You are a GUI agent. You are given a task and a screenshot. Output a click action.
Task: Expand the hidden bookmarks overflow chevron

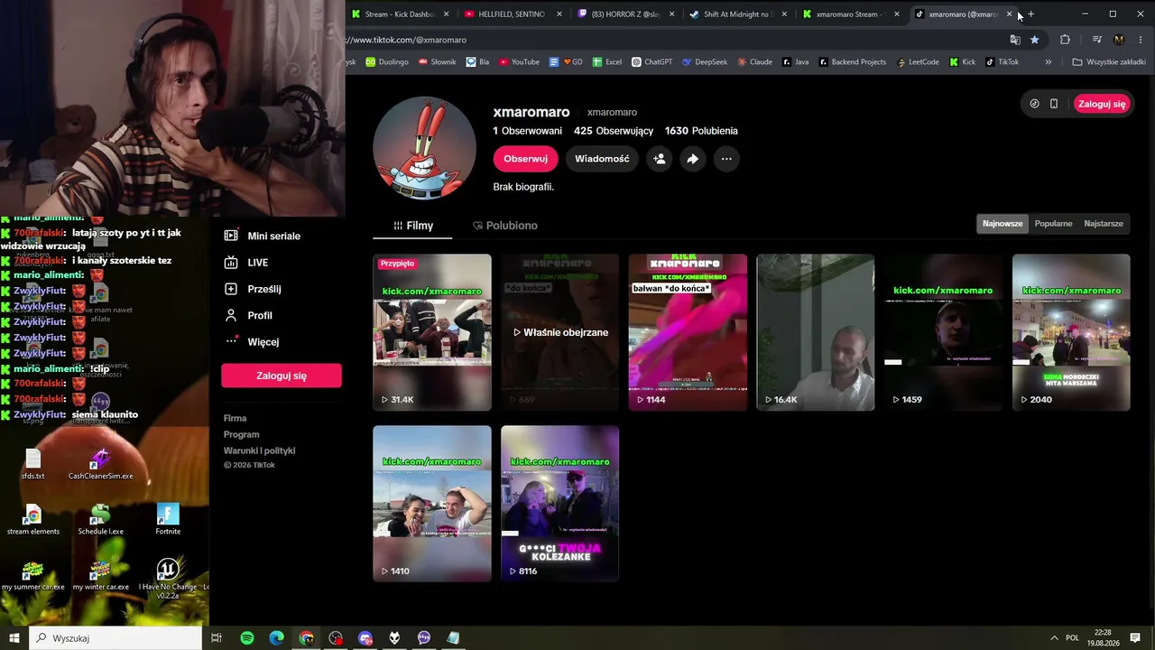click(1048, 62)
